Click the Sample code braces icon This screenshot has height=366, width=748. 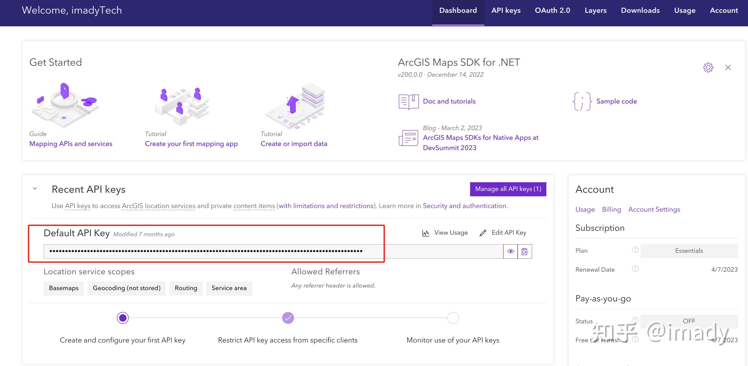[x=582, y=101]
